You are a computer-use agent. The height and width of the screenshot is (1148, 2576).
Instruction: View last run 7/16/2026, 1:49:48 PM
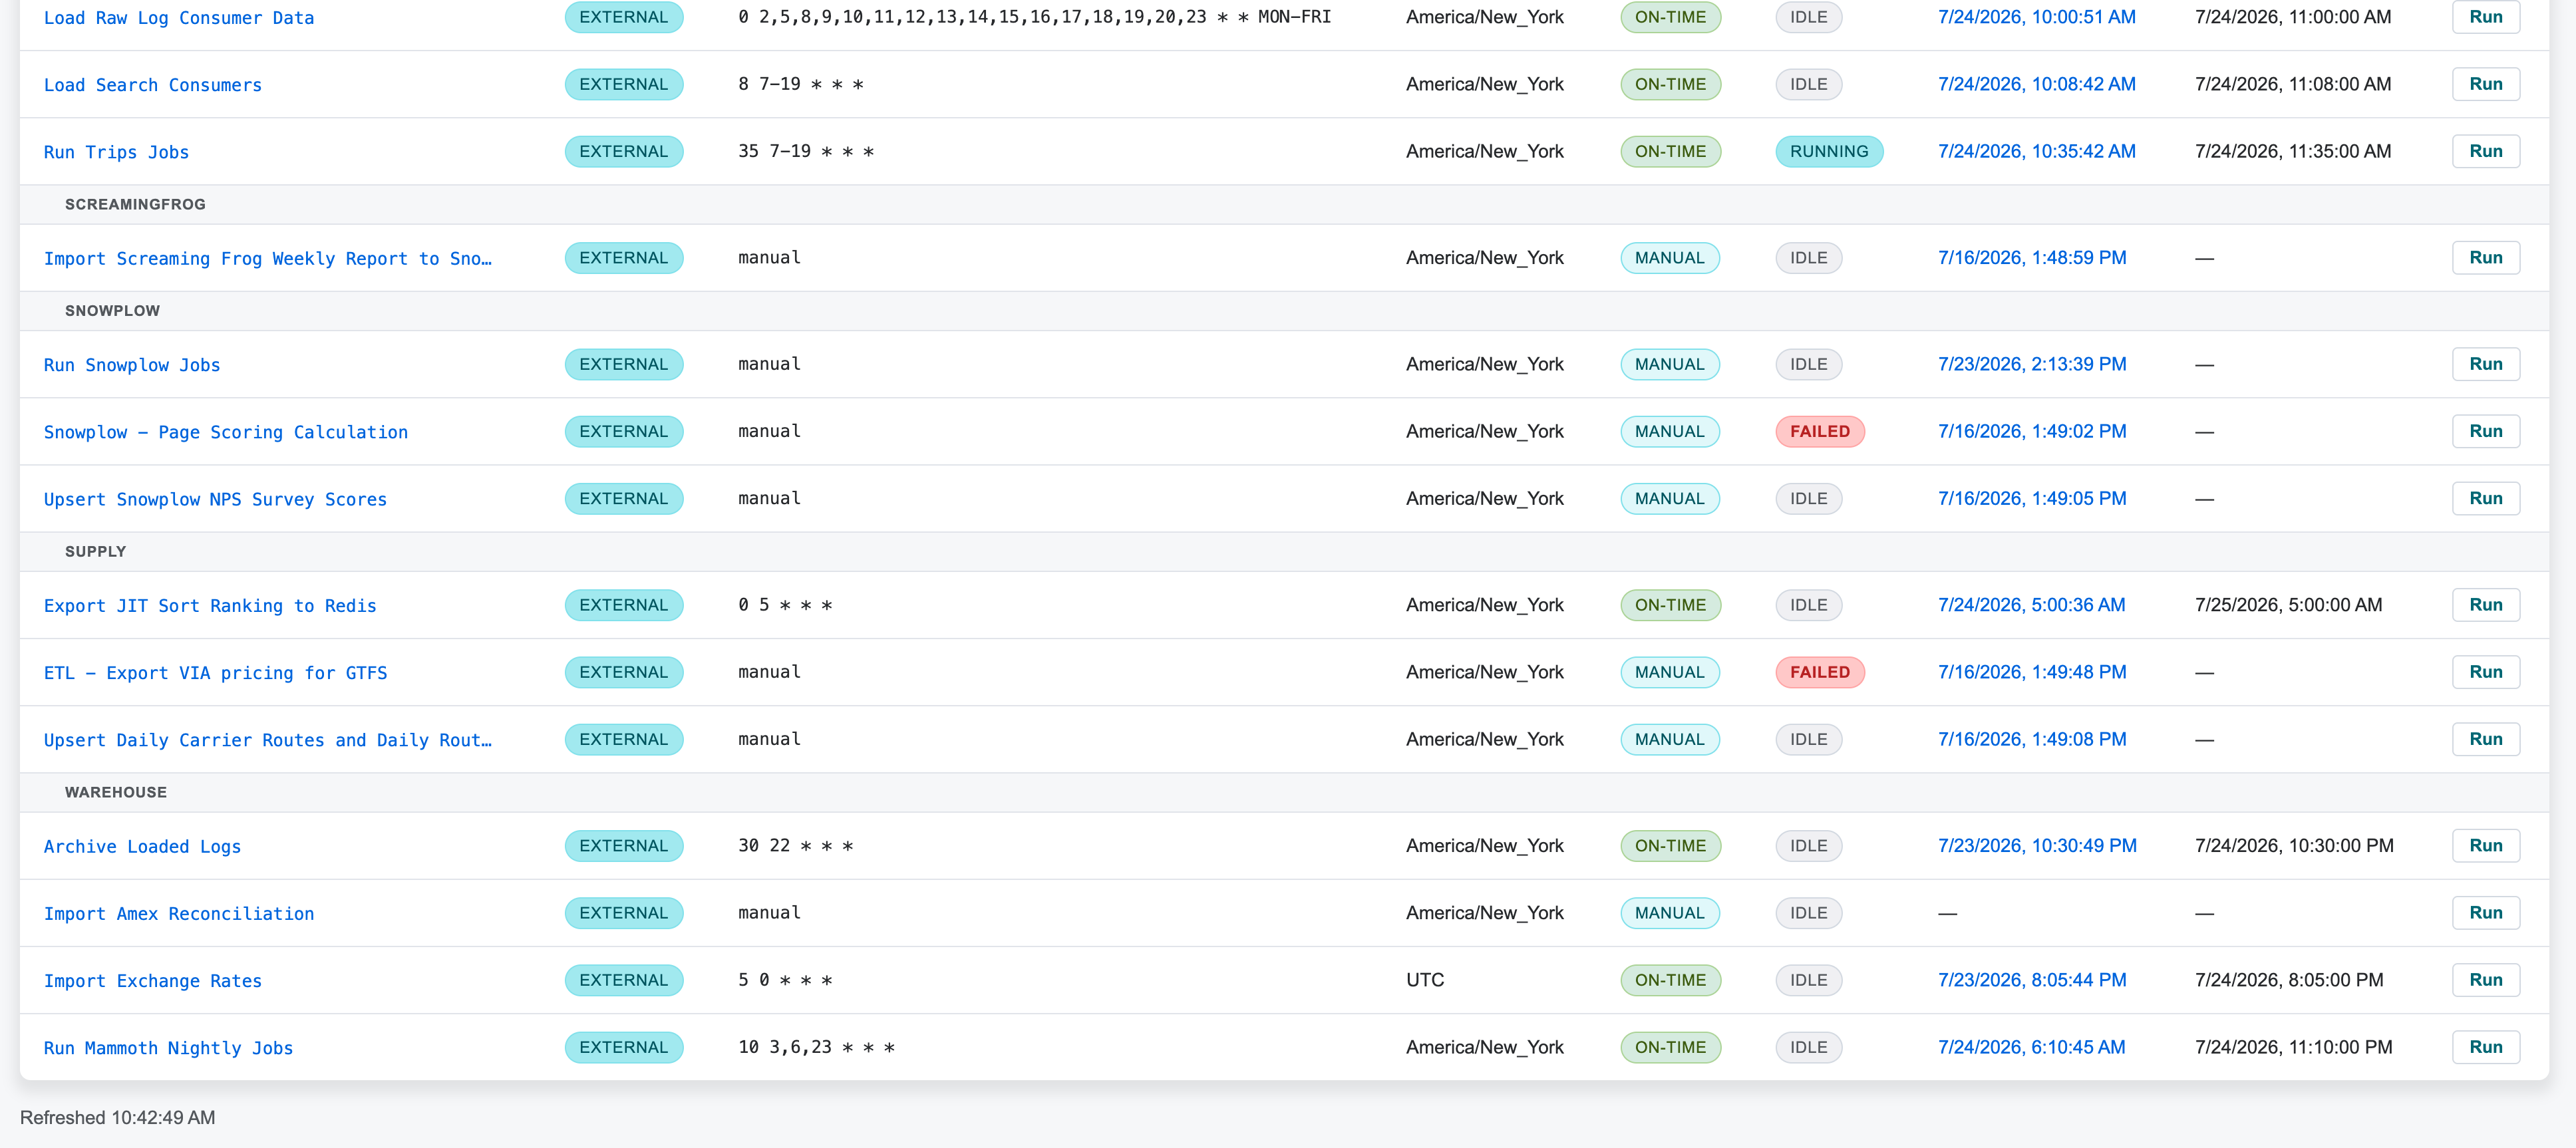click(x=2032, y=672)
